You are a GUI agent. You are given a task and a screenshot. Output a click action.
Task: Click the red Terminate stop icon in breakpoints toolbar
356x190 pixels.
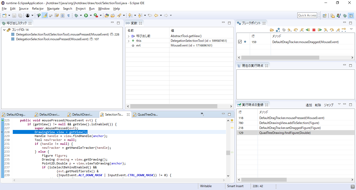pyautogui.click(x=314, y=30)
